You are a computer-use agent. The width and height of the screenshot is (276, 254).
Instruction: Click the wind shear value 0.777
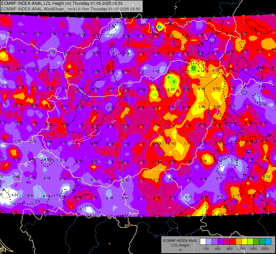pos(126,72)
